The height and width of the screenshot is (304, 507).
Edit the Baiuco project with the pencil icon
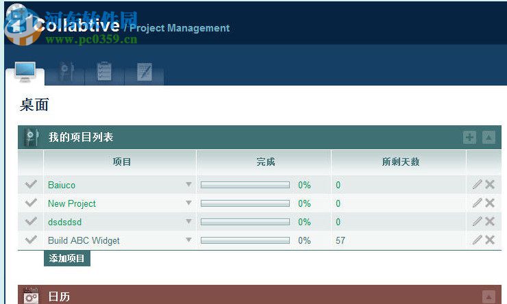click(x=477, y=184)
